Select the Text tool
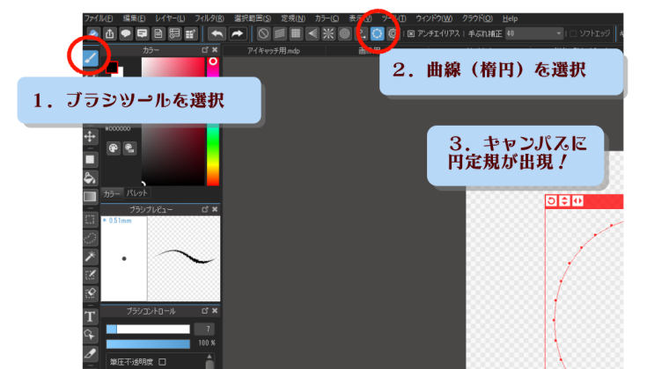The width and height of the screenshot is (647, 369). coord(90,316)
